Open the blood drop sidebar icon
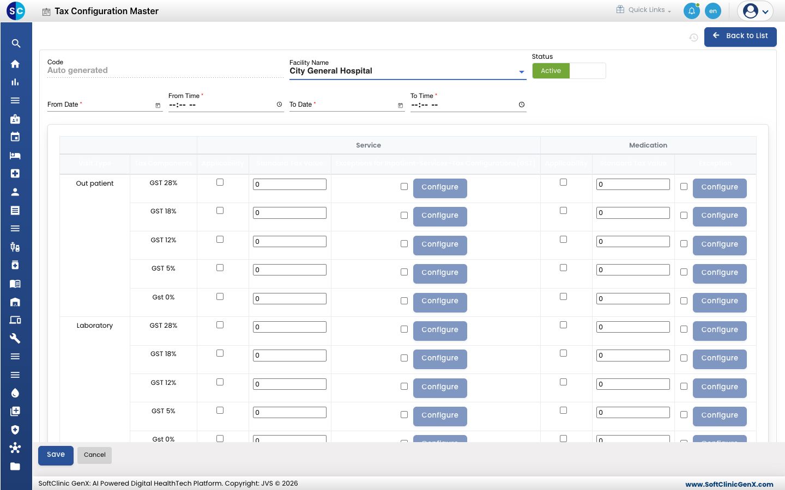785x490 pixels. (15, 393)
